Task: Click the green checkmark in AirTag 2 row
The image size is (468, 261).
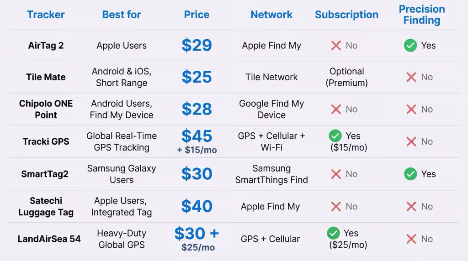Action: click(410, 46)
